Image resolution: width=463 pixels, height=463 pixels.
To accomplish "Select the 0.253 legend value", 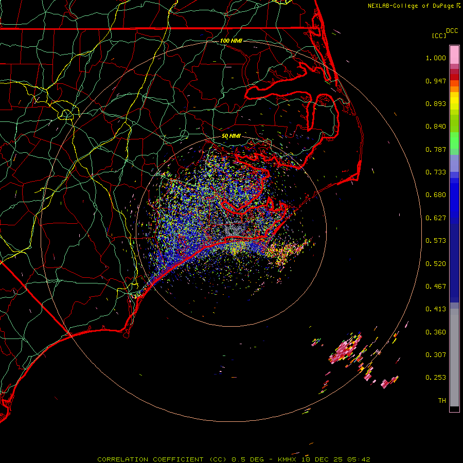I will [436, 378].
